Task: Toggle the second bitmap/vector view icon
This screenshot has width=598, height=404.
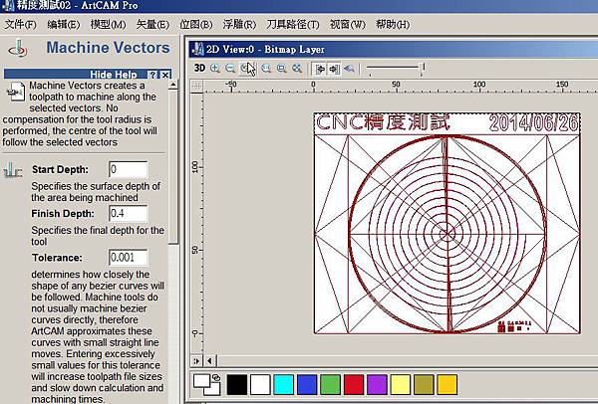Action: tap(334, 69)
